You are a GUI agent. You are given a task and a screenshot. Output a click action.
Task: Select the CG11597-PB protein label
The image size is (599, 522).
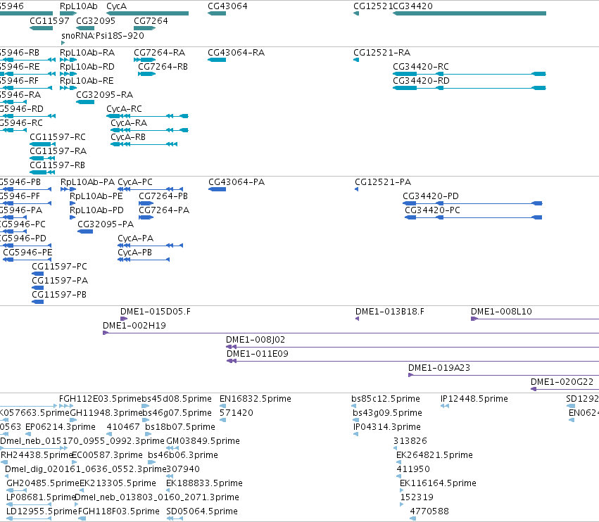(59, 294)
